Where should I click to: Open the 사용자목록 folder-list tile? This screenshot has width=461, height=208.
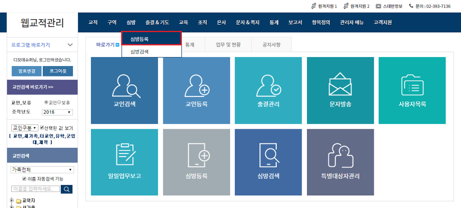(x=412, y=90)
